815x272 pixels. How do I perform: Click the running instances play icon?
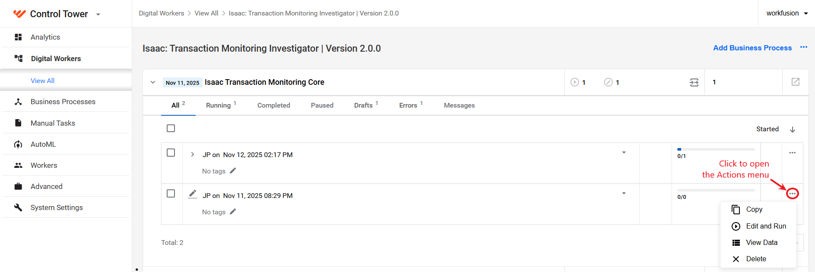coord(574,82)
